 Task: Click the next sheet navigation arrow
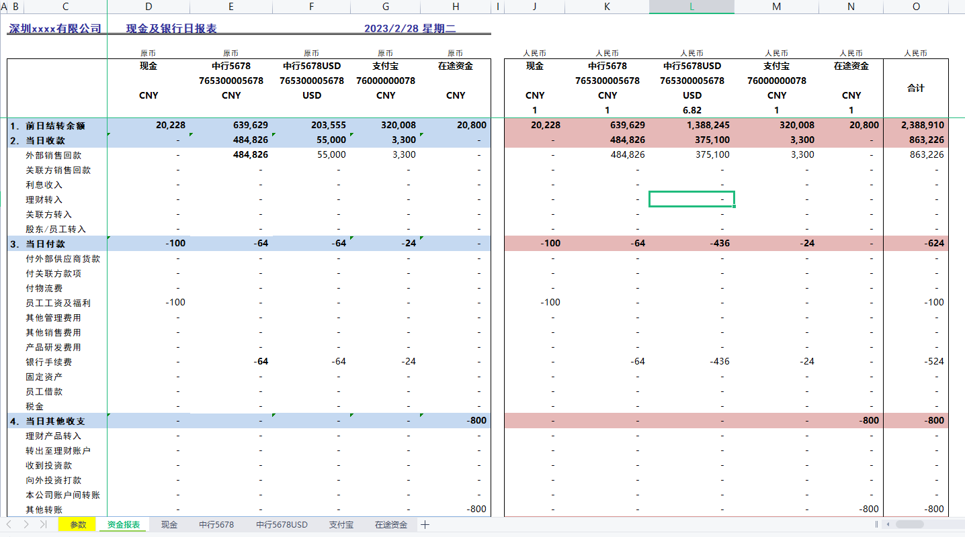[26, 524]
